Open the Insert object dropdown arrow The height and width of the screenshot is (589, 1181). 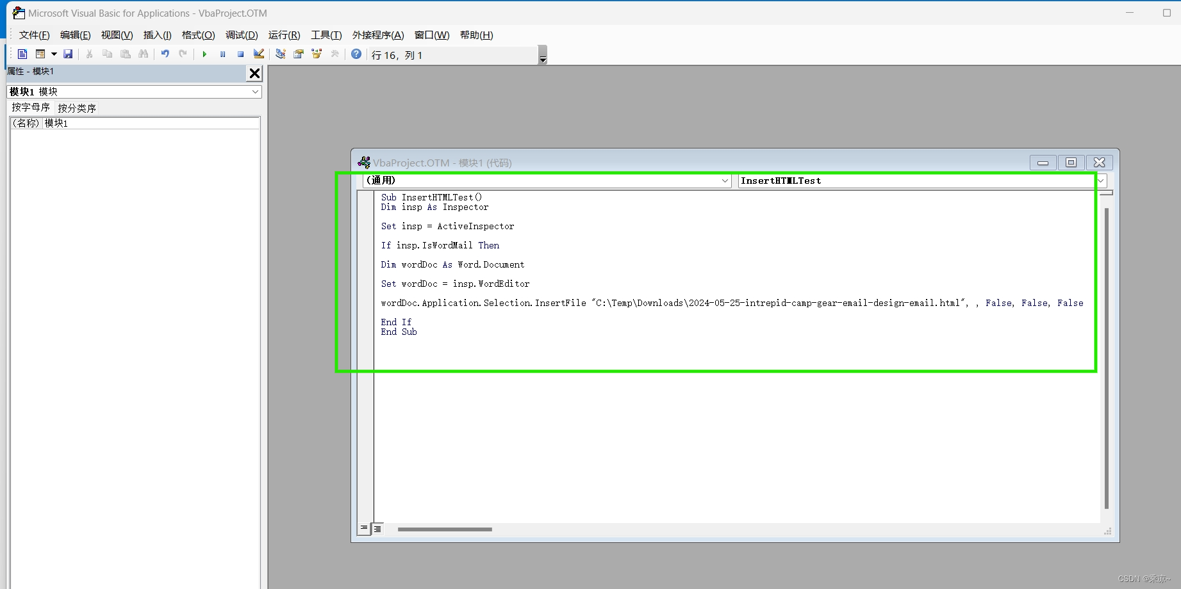54,54
